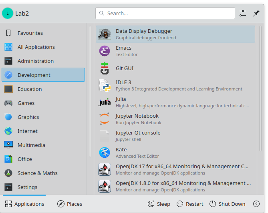
Task: Toggle pin to keep launcher open
Action: tap(256, 13)
